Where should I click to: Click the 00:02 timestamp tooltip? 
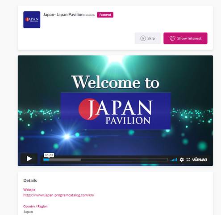[49, 155]
